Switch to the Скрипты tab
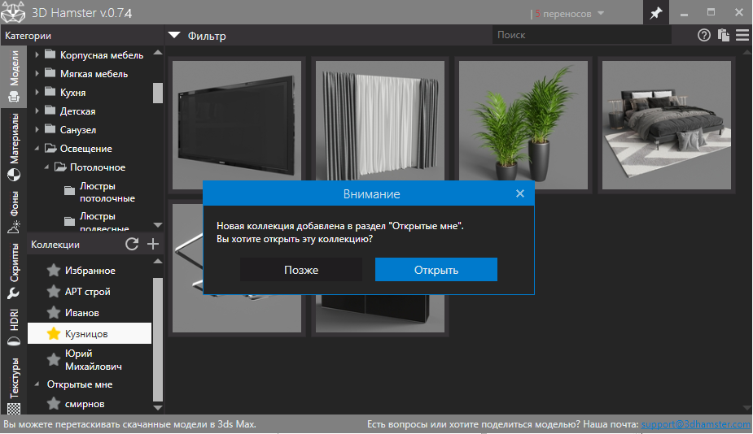753x434 pixels. pos(14,271)
